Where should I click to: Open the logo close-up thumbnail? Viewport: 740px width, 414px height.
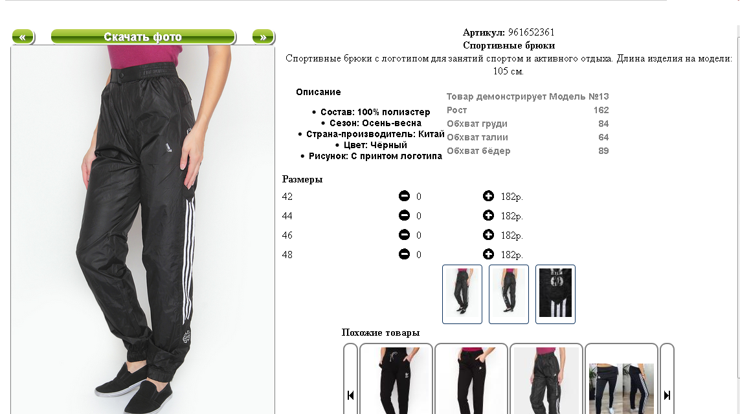coord(555,294)
